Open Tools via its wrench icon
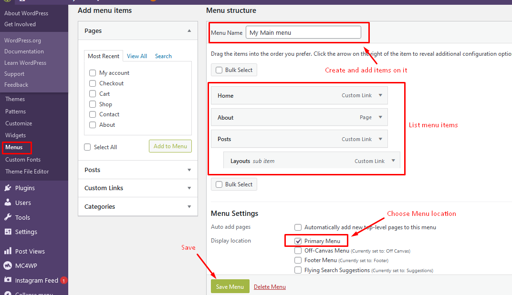512x295 pixels. pyautogui.click(x=8, y=217)
